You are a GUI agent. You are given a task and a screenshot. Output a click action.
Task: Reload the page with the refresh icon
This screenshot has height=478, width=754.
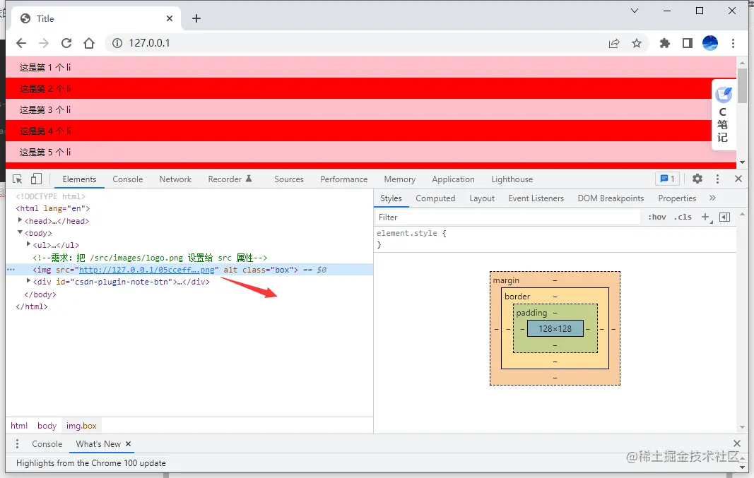coord(66,43)
